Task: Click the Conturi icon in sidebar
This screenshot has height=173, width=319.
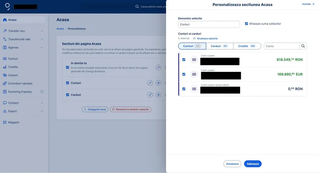Action: (x=5, y=59)
